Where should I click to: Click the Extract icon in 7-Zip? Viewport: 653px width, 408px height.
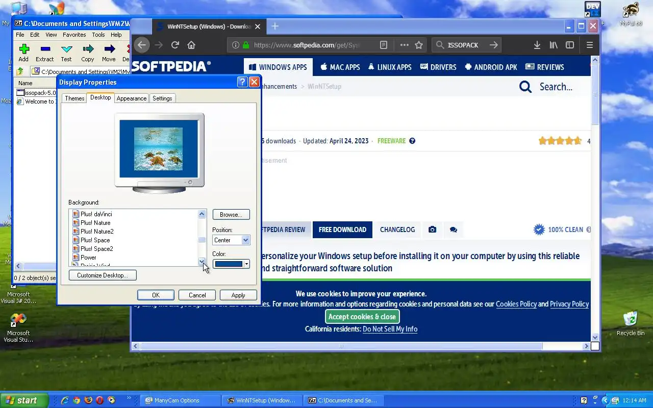pos(45,49)
